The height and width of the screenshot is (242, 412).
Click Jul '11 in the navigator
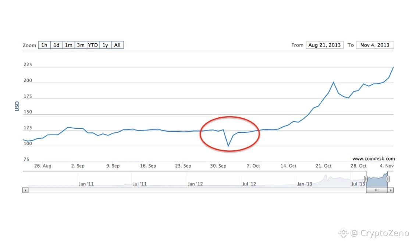click(x=140, y=184)
